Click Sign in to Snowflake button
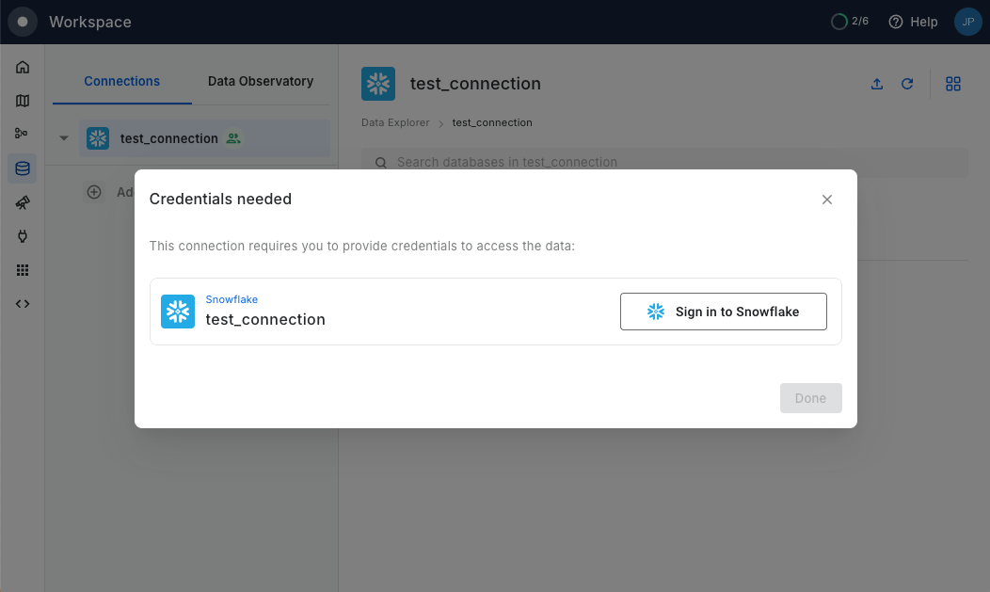The image size is (990, 592). [x=723, y=312]
